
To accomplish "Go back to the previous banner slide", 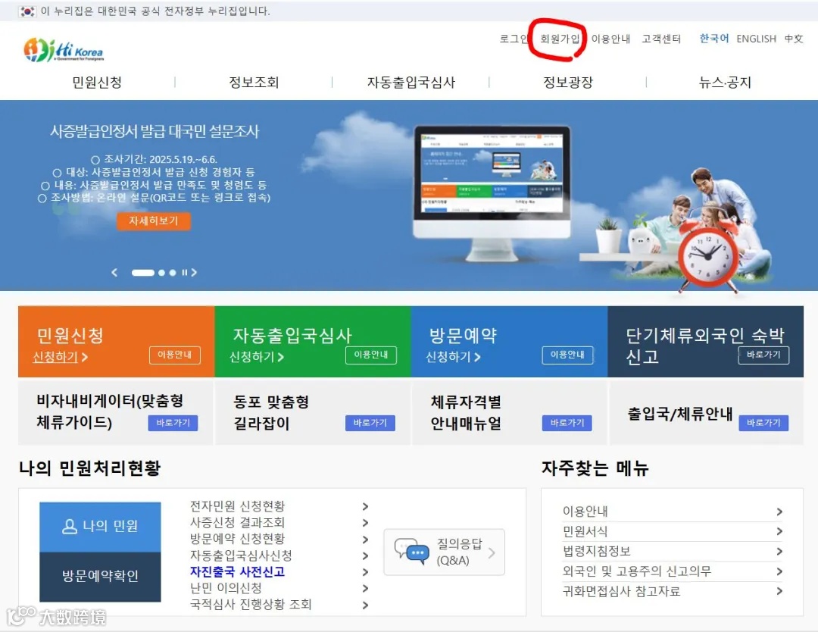I will point(115,271).
